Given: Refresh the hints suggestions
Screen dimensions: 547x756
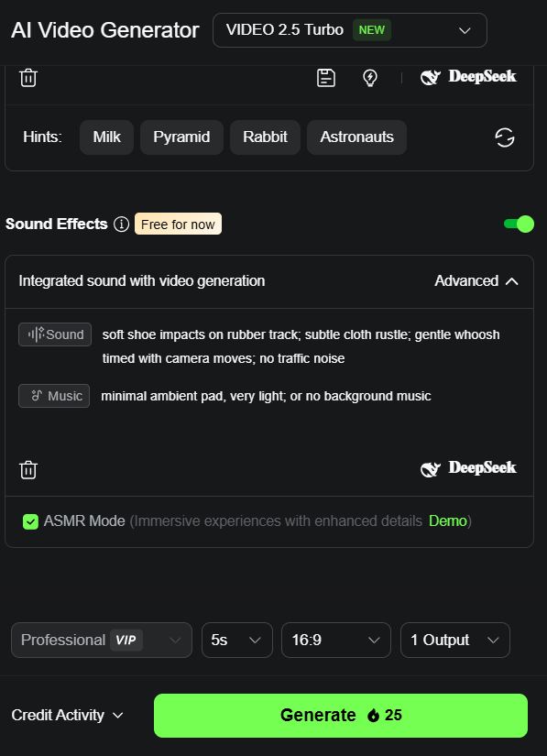Looking at the screenshot, I should [505, 137].
